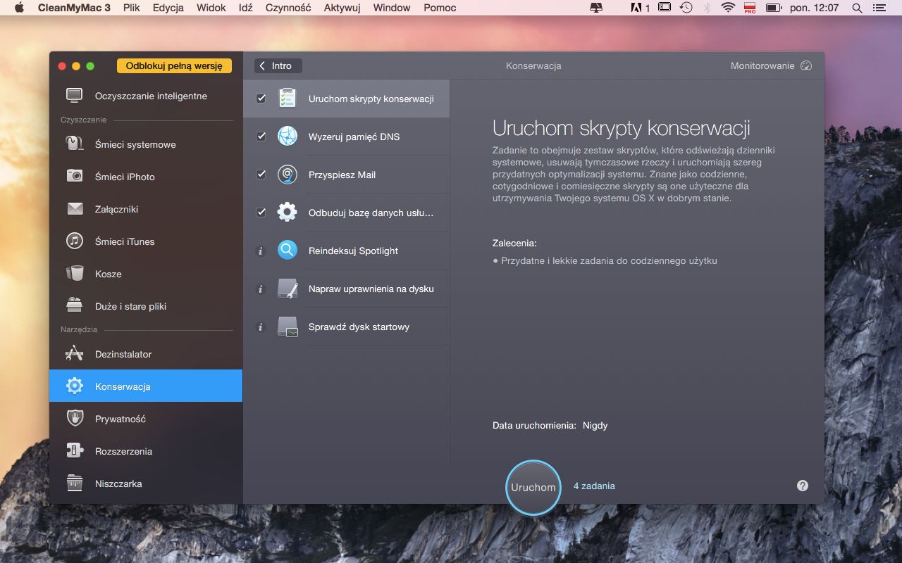Screen dimensions: 902x563
Task: Click Sprawdź dysk startowy drive icon
Action: (x=288, y=327)
